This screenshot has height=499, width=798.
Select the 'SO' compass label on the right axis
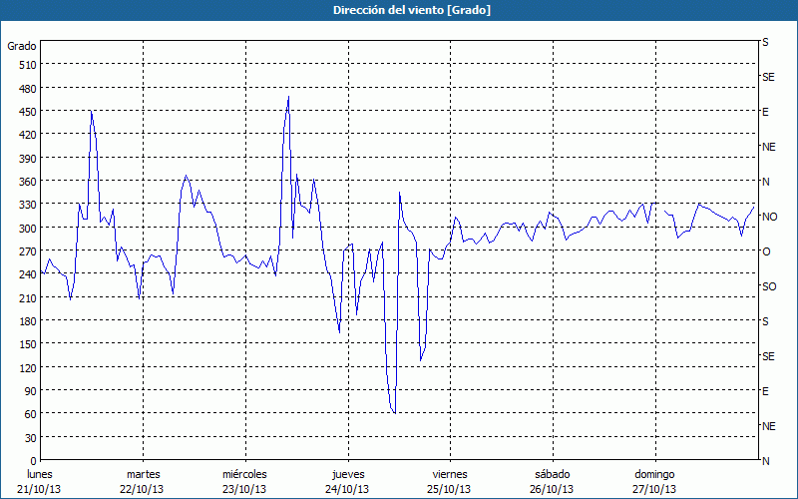point(769,286)
